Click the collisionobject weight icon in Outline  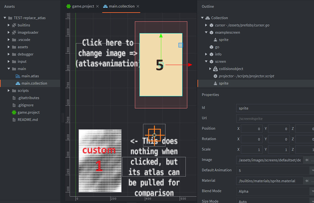coord(215,69)
